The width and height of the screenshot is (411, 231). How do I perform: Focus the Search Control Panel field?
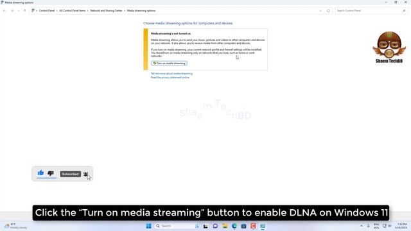[x=371, y=11]
